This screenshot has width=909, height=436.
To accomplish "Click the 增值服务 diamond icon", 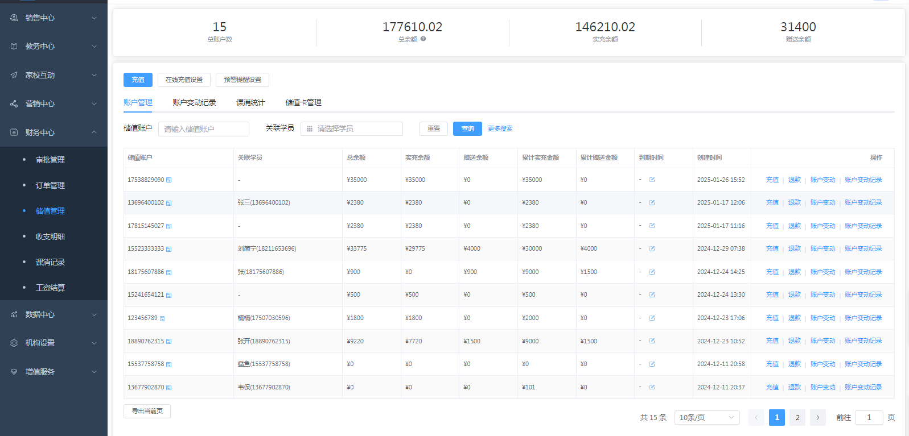I will pyautogui.click(x=14, y=372).
